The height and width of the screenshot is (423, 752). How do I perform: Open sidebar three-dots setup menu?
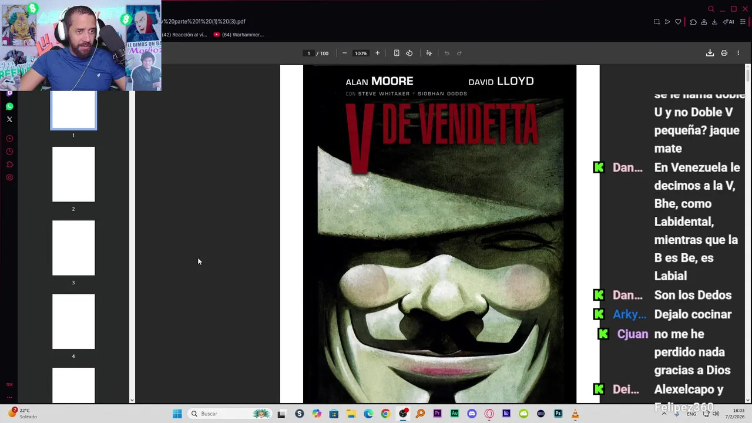pos(9,397)
